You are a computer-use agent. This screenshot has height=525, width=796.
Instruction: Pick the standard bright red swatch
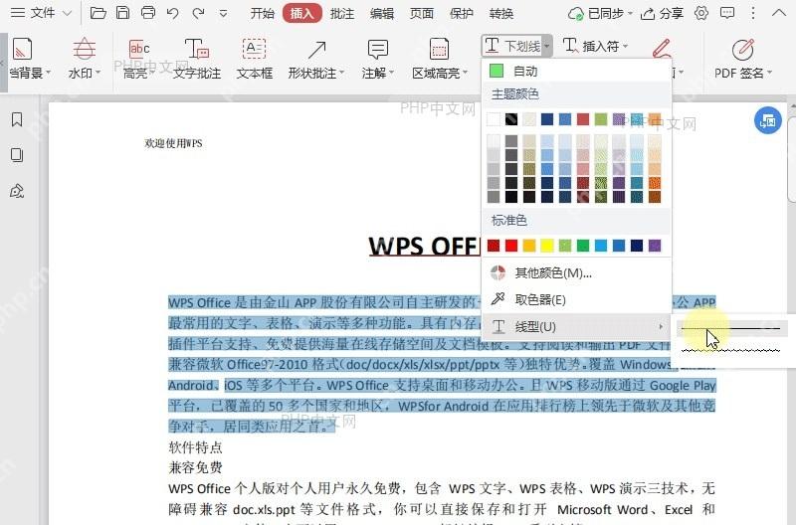coord(511,246)
